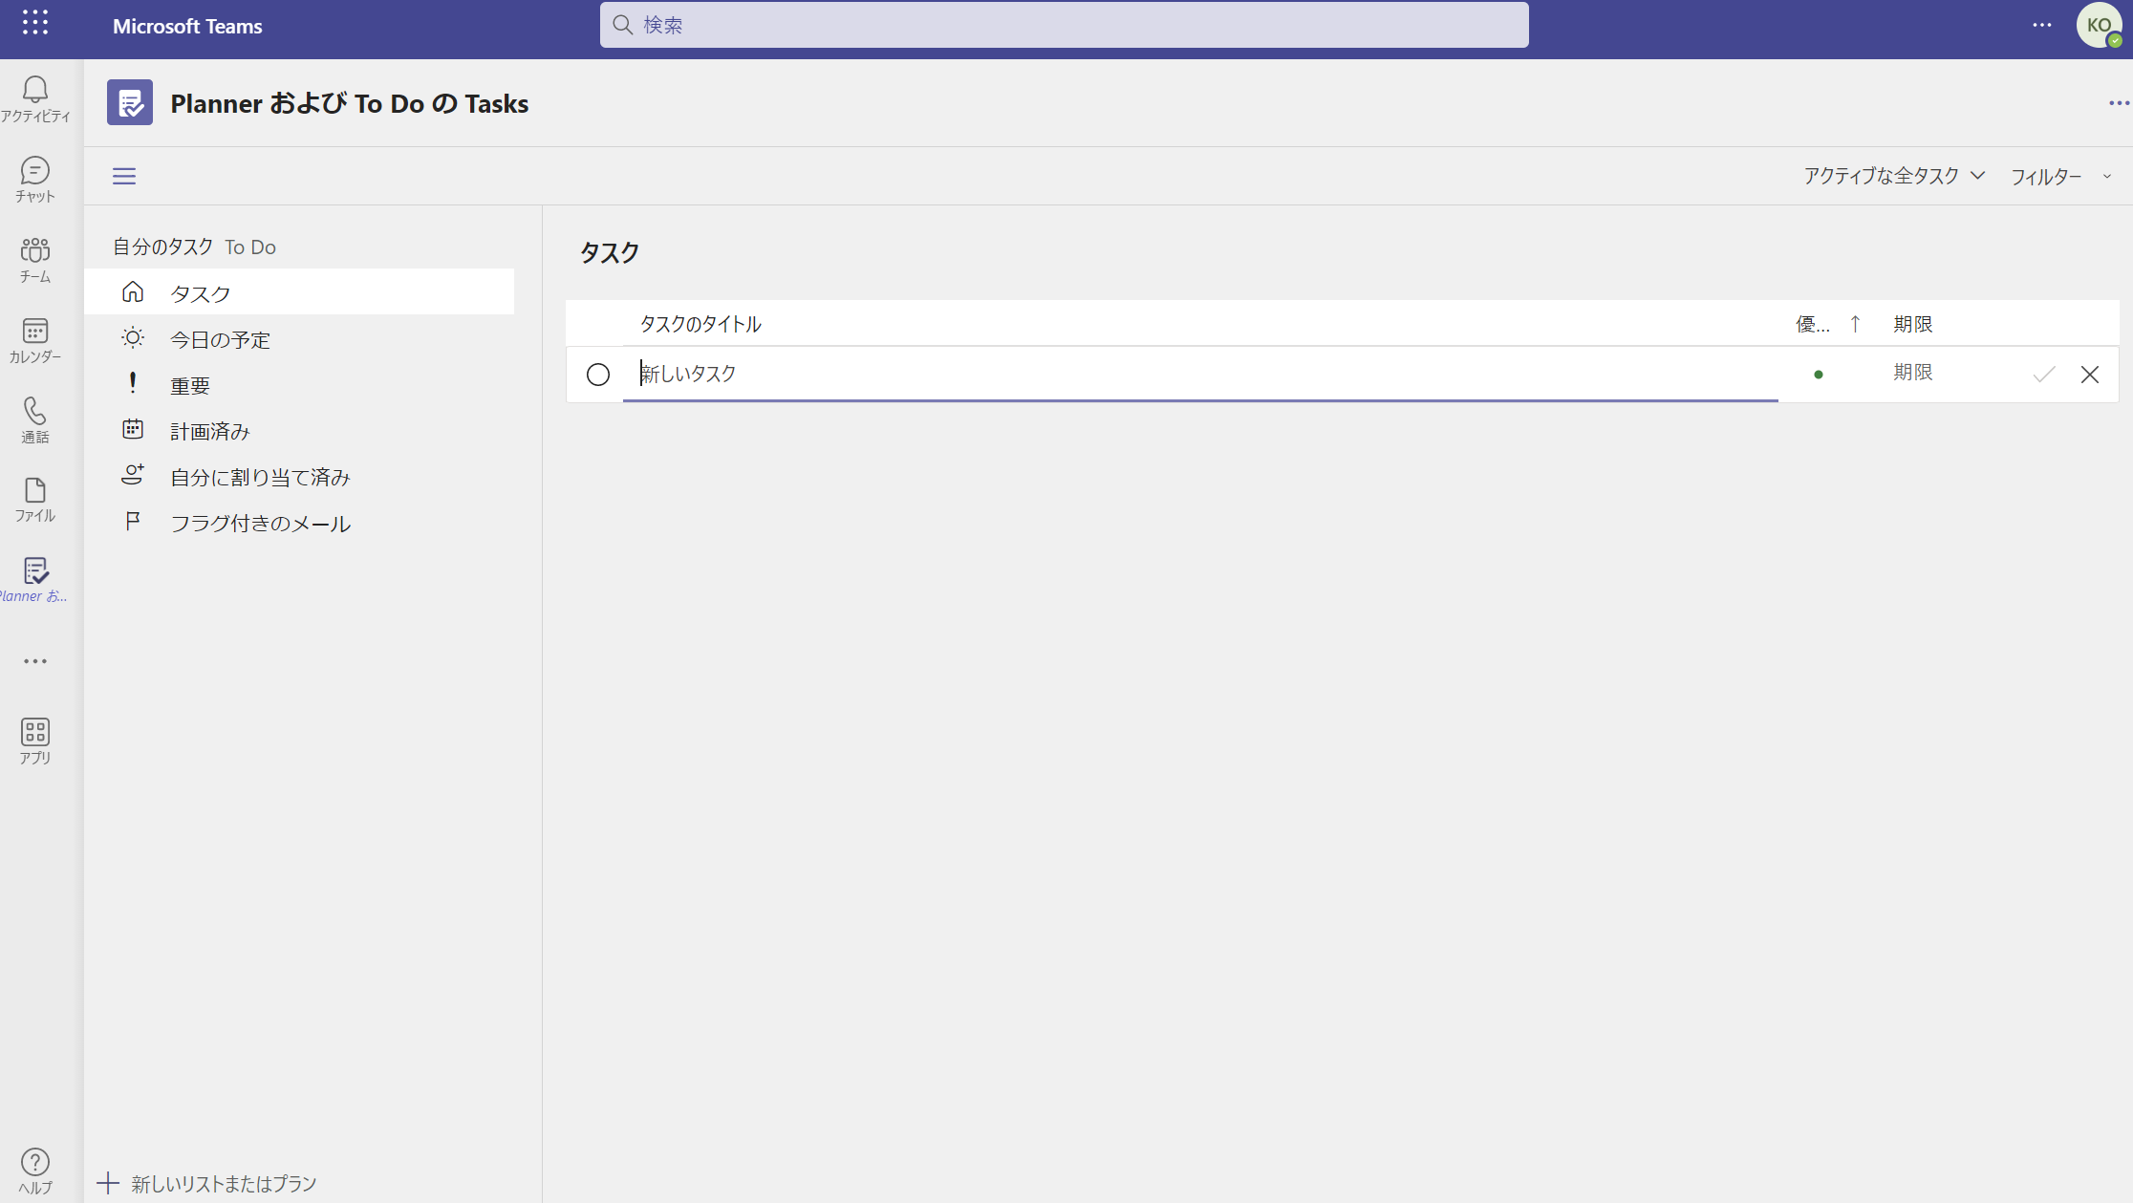This screenshot has width=2133, height=1203.
Task: Click the search box 検索
Action: click(1065, 25)
